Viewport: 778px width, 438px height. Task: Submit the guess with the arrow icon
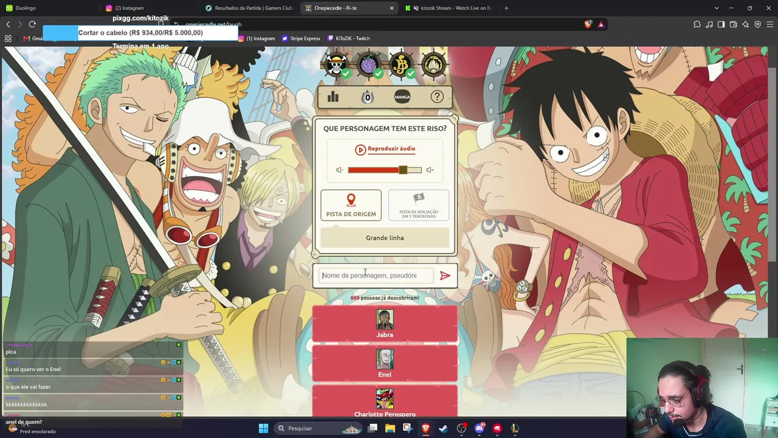[445, 276]
